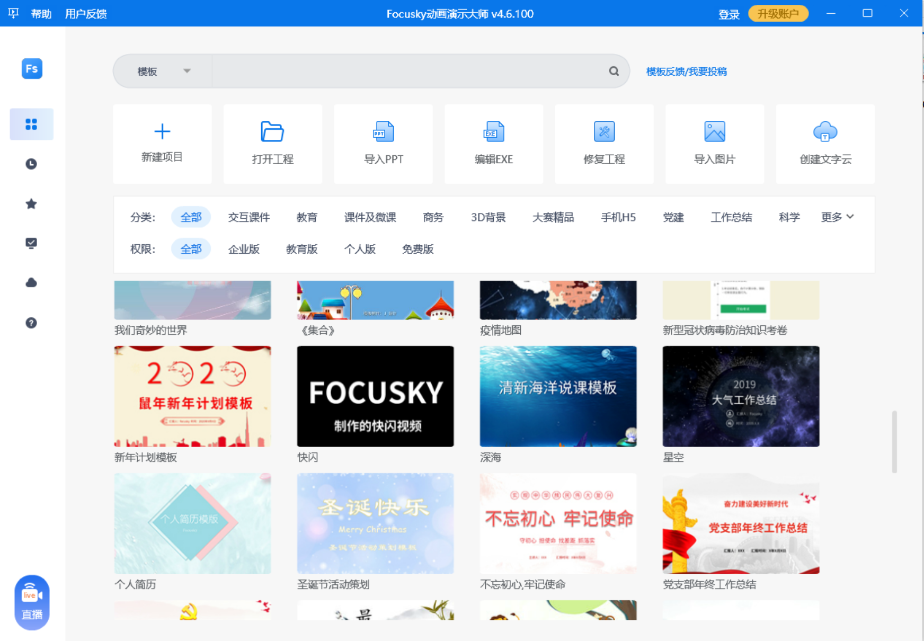The image size is (924, 641).
Task: Filter permission by 免费版
Action: 418,249
